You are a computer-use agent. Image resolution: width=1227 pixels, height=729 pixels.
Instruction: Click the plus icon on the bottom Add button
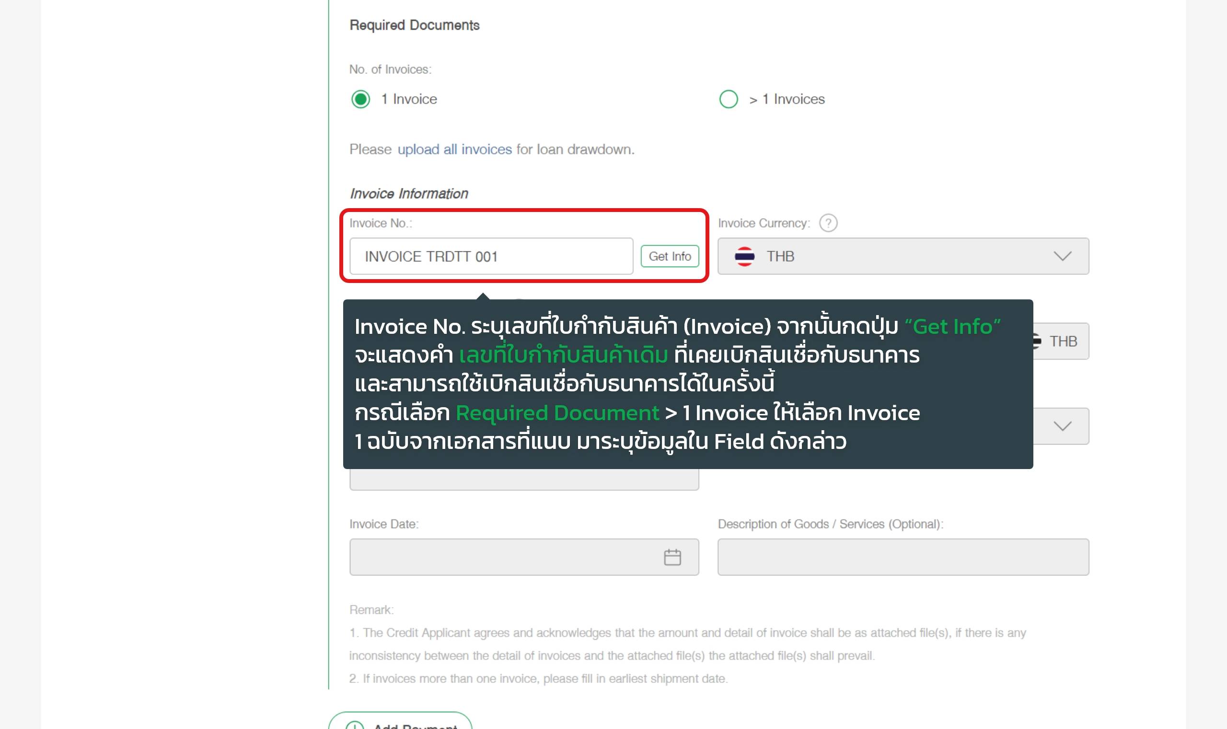tap(354, 726)
